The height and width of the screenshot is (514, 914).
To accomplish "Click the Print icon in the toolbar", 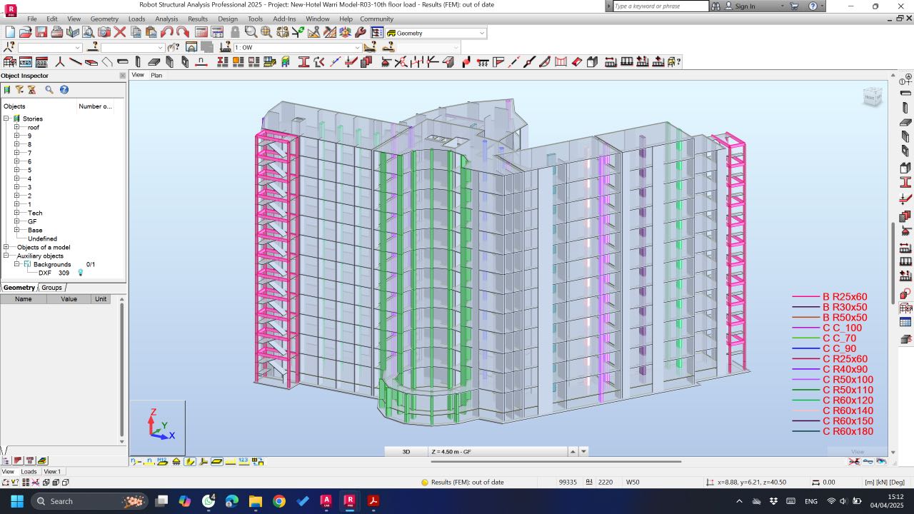I will point(56,32).
